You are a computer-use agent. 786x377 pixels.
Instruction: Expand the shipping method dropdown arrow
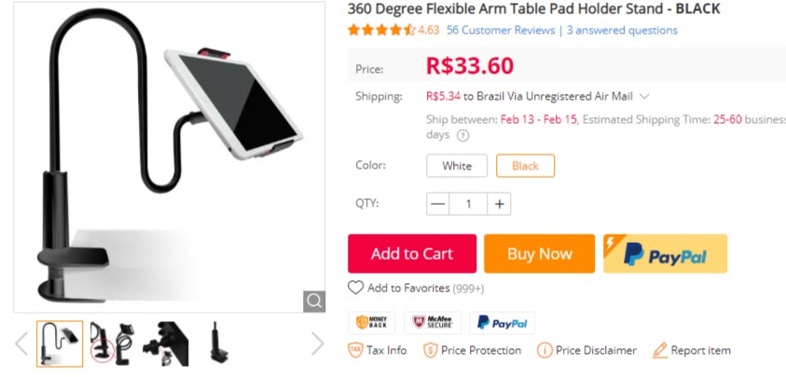click(644, 96)
